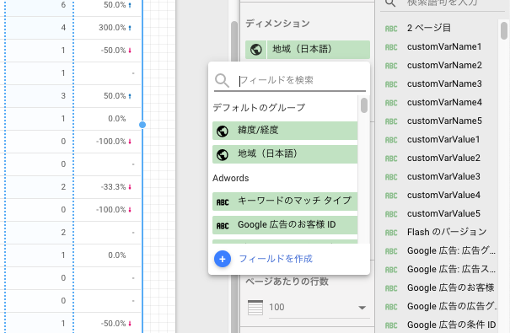Click the デフォルトのグループ heading

point(259,108)
